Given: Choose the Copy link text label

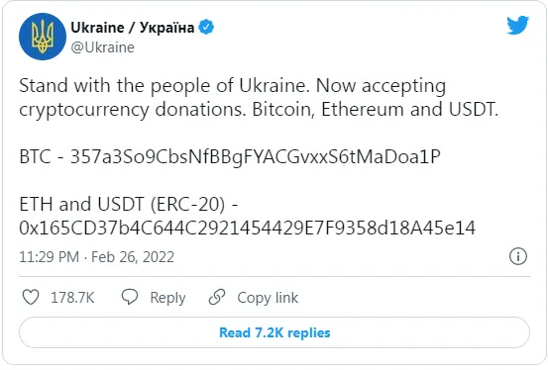Looking at the screenshot, I should pos(268,298).
